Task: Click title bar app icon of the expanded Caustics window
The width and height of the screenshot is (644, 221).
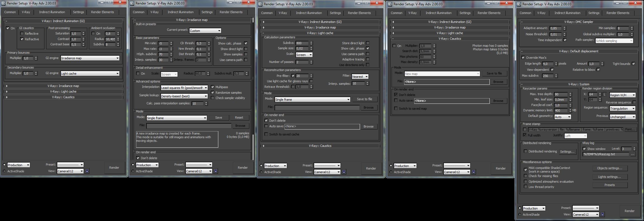Action: [390, 4]
